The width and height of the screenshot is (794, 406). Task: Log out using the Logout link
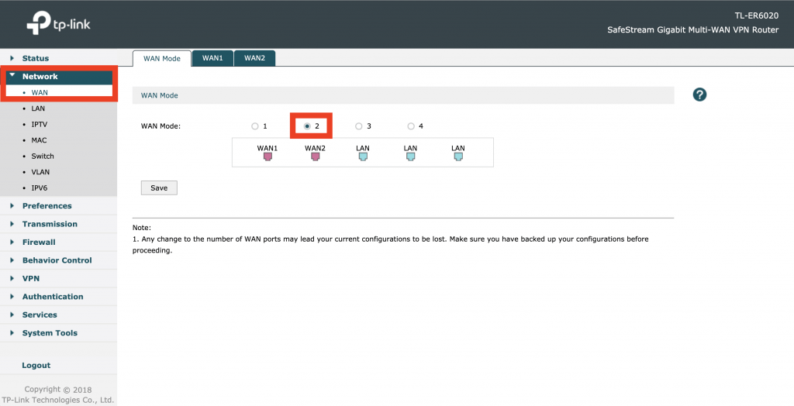pos(36,366)
